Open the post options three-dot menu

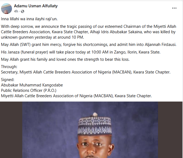[x=174, y=8]
